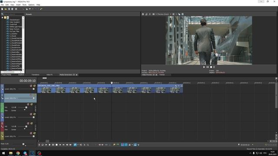The height and width of the screenshot is (156, 278).
Task: Click the video event on the timeline
Action: [x=110, y=88]
